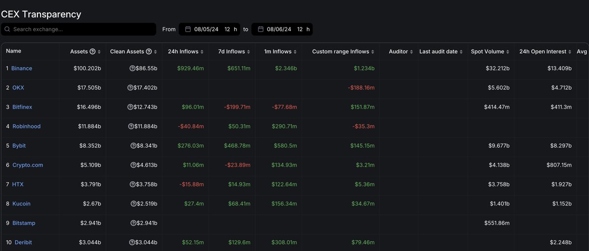Open the Deribit exchange link
Image resolution: width=589 pixels, height=251 pixels.
[x=23, y=243]
